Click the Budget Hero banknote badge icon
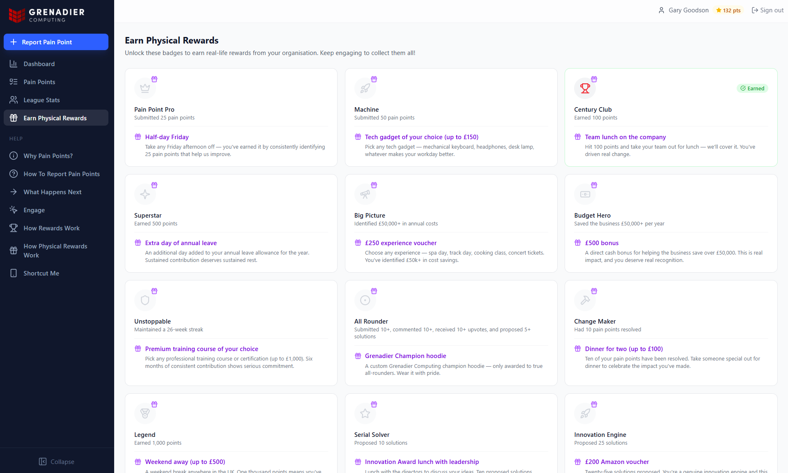Image resolution: width=788 pixels, height=473 pixels. [x=585, y=194]
